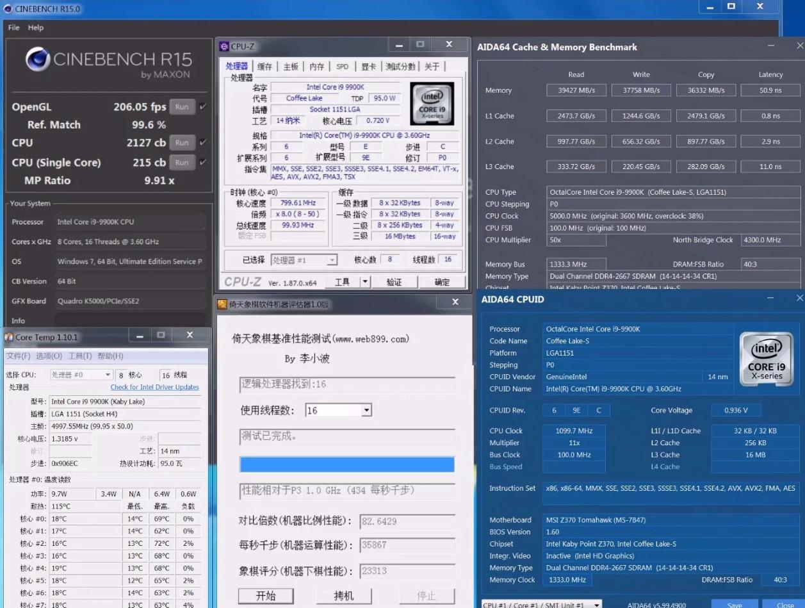Viewport: 805px width, 608px height.
Task: Click the 象棋评分 result field 23313
Action: click(407, 571)
